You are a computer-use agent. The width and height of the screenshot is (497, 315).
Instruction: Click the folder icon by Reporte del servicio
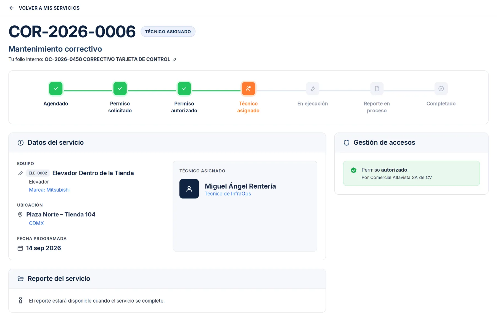[20, 279]
